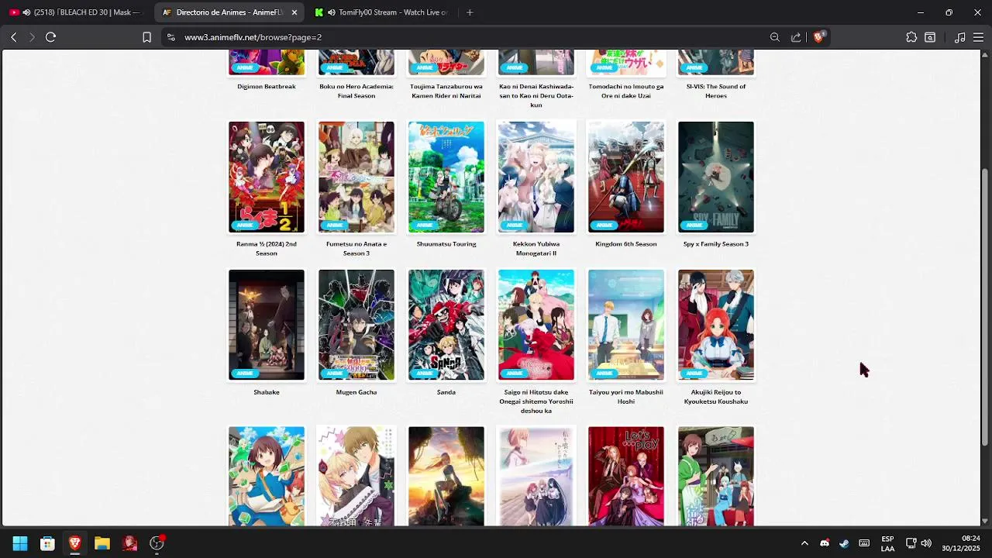Screen dimensions: 992x558
Task: Open Steam from system tray
Action: (844, 543)
